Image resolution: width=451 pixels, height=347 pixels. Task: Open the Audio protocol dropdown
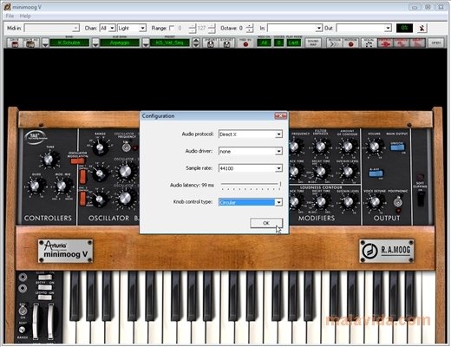(251, 134)
